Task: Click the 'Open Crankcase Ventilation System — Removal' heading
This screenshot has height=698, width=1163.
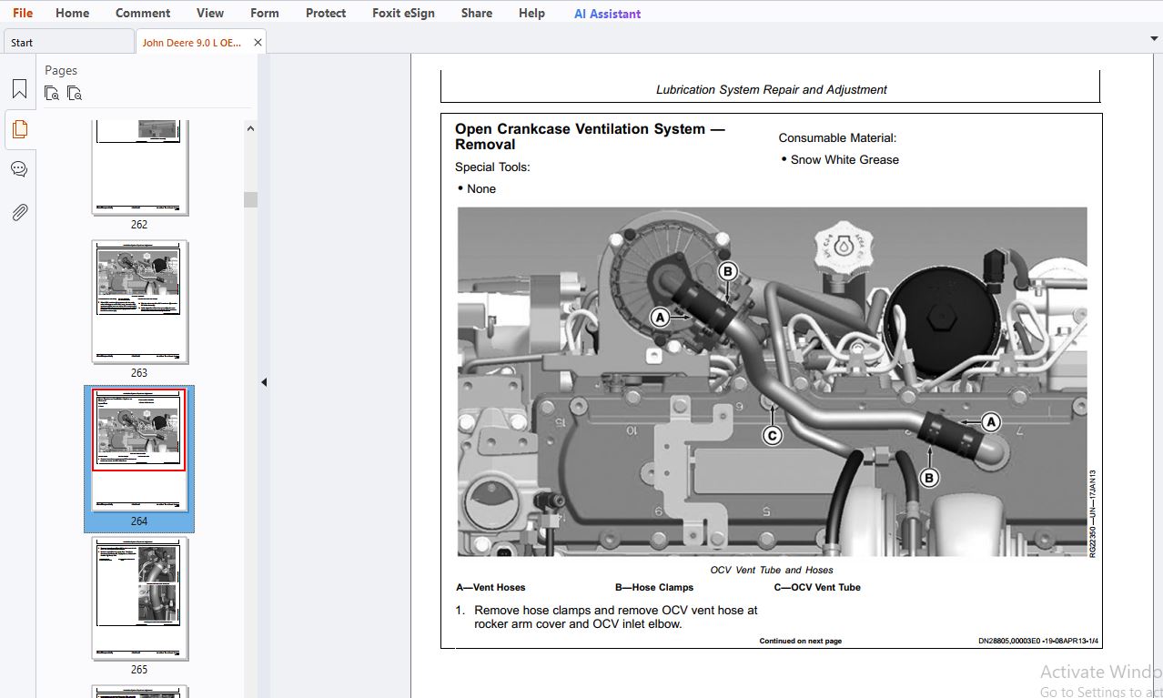Action: point(590,137)
